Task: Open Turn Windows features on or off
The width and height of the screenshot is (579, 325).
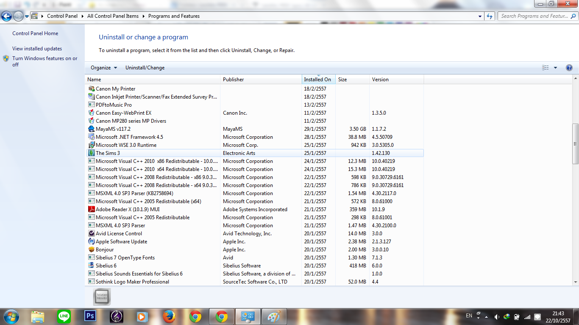Action: (x=45, y=61)
